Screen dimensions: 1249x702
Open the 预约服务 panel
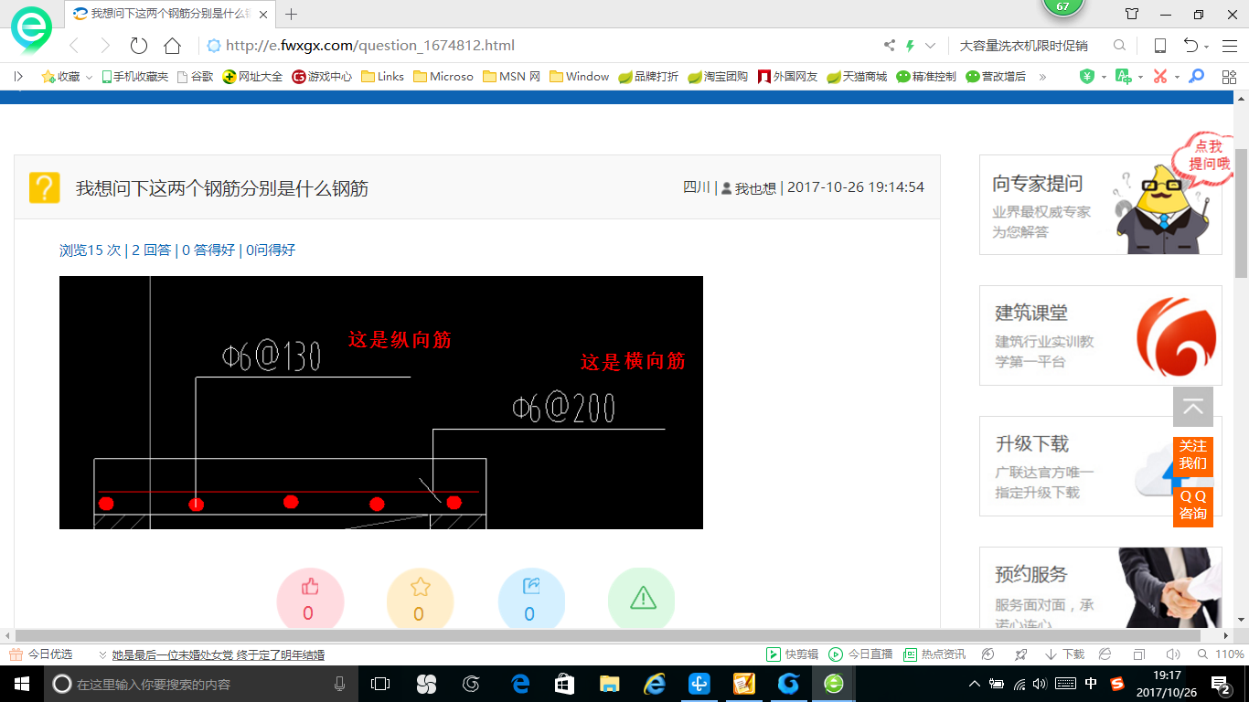tap(1101, 588)
